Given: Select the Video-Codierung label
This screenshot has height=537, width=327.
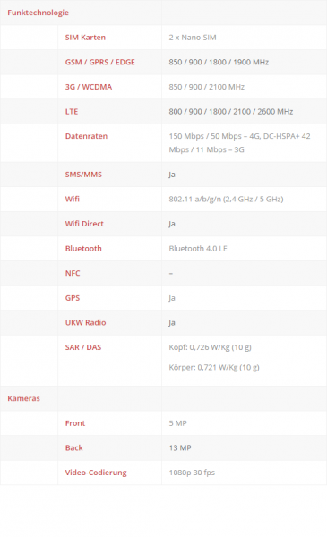Looking at the screenshot, I should [96, 473].
